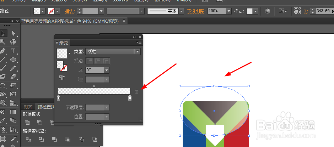Select the Width/Warp tool
This screenshot has width=334, height=147.
[3, 94]
